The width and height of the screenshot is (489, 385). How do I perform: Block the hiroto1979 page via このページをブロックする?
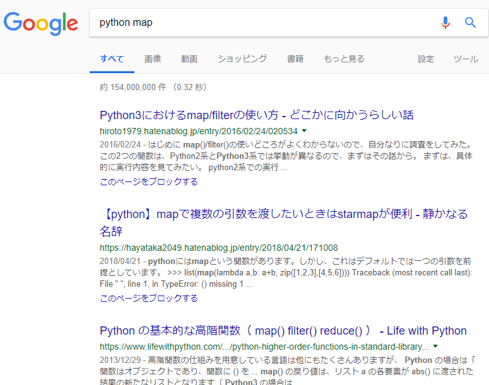click(149, 181)
